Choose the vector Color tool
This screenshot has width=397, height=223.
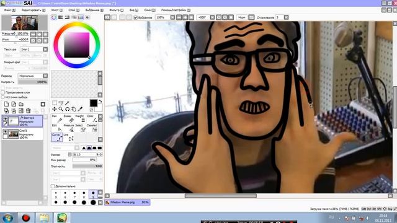click(x=92, y=118)
